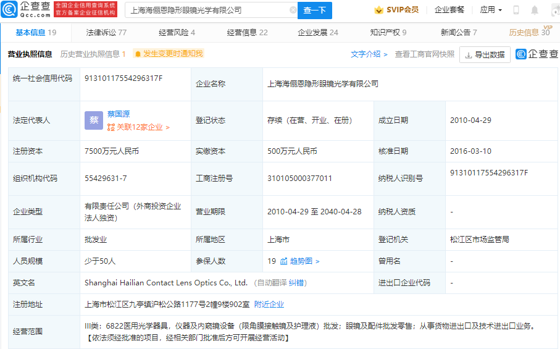Screen dimensions: 560x349
Task: Open the notifications bell icon
Action: coord(534,10)
